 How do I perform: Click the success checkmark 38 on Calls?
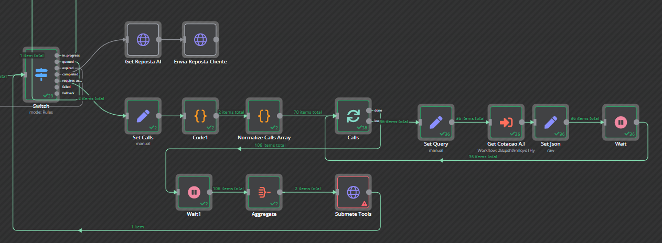point(361,127)
